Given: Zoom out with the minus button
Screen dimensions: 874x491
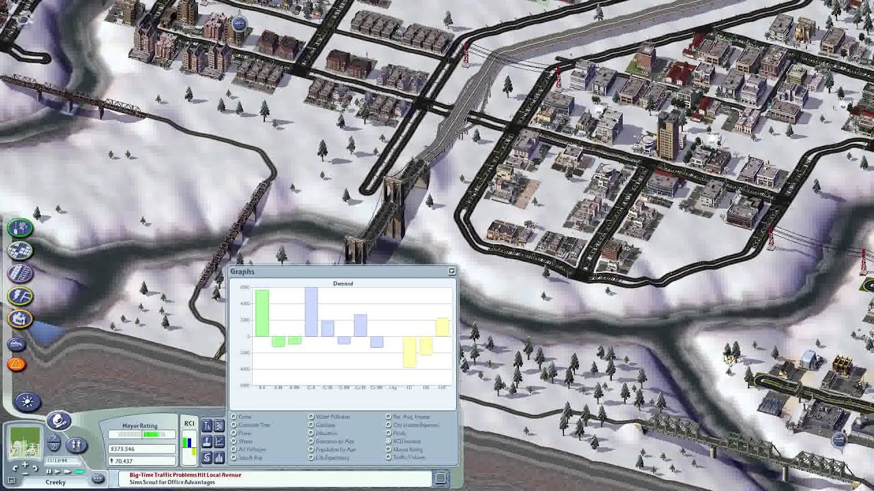Looking at the screenshot, I should tap(25, 473).
